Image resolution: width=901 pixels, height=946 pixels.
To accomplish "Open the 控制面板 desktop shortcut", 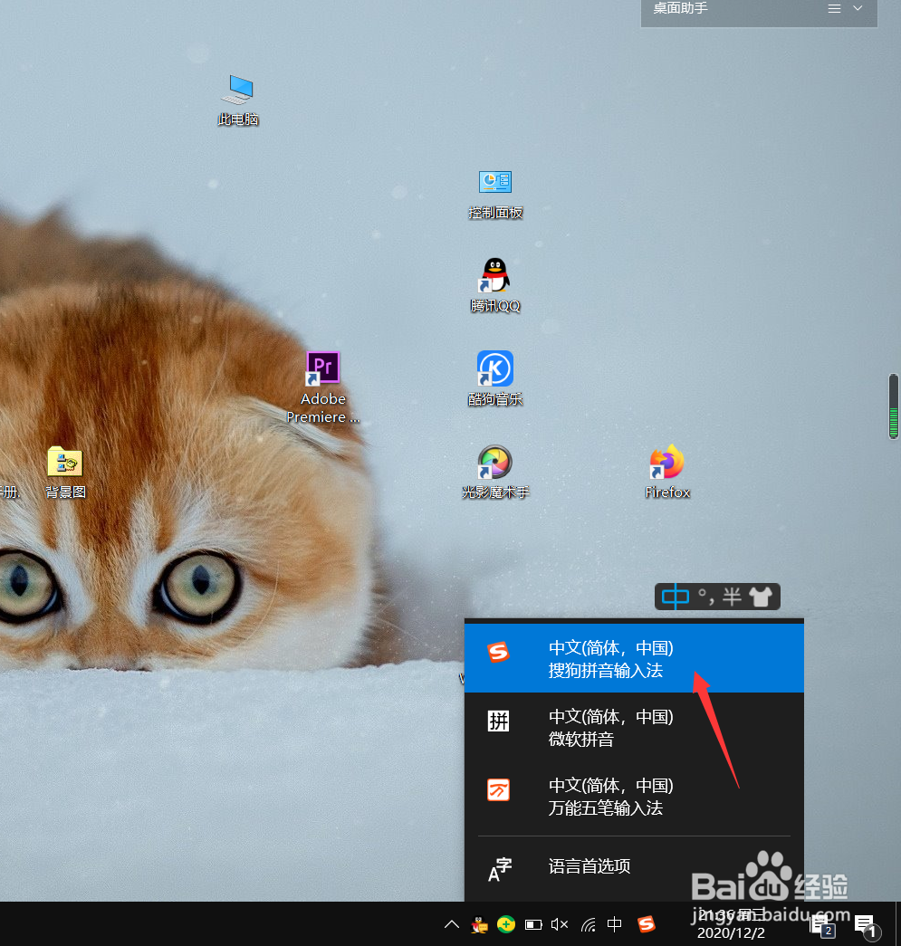I will [x=494, y=195].
